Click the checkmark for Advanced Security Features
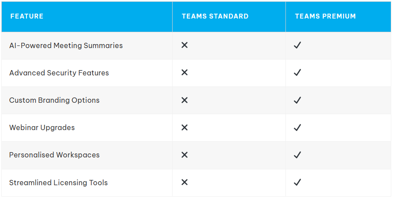Image resolution: width=393 pixels, height=198 pixels. [297, 73]
